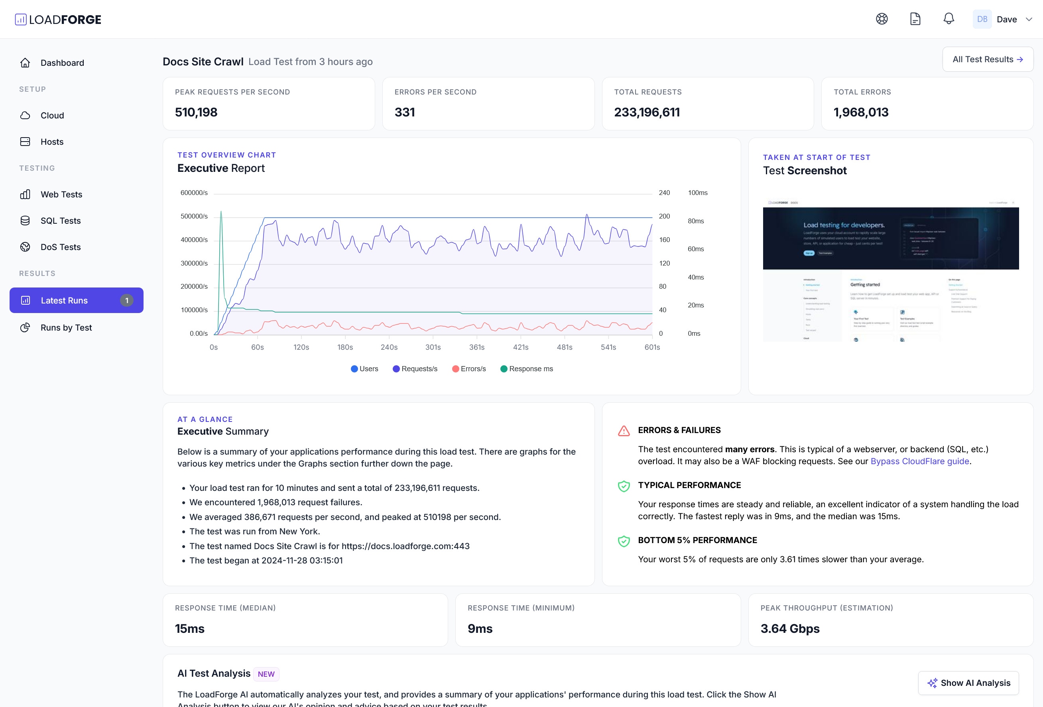1043x707 pixels.
Task: Click sparkle icon on Show AI Analysis
Action: pyautogui.click(x=932, y=683)
